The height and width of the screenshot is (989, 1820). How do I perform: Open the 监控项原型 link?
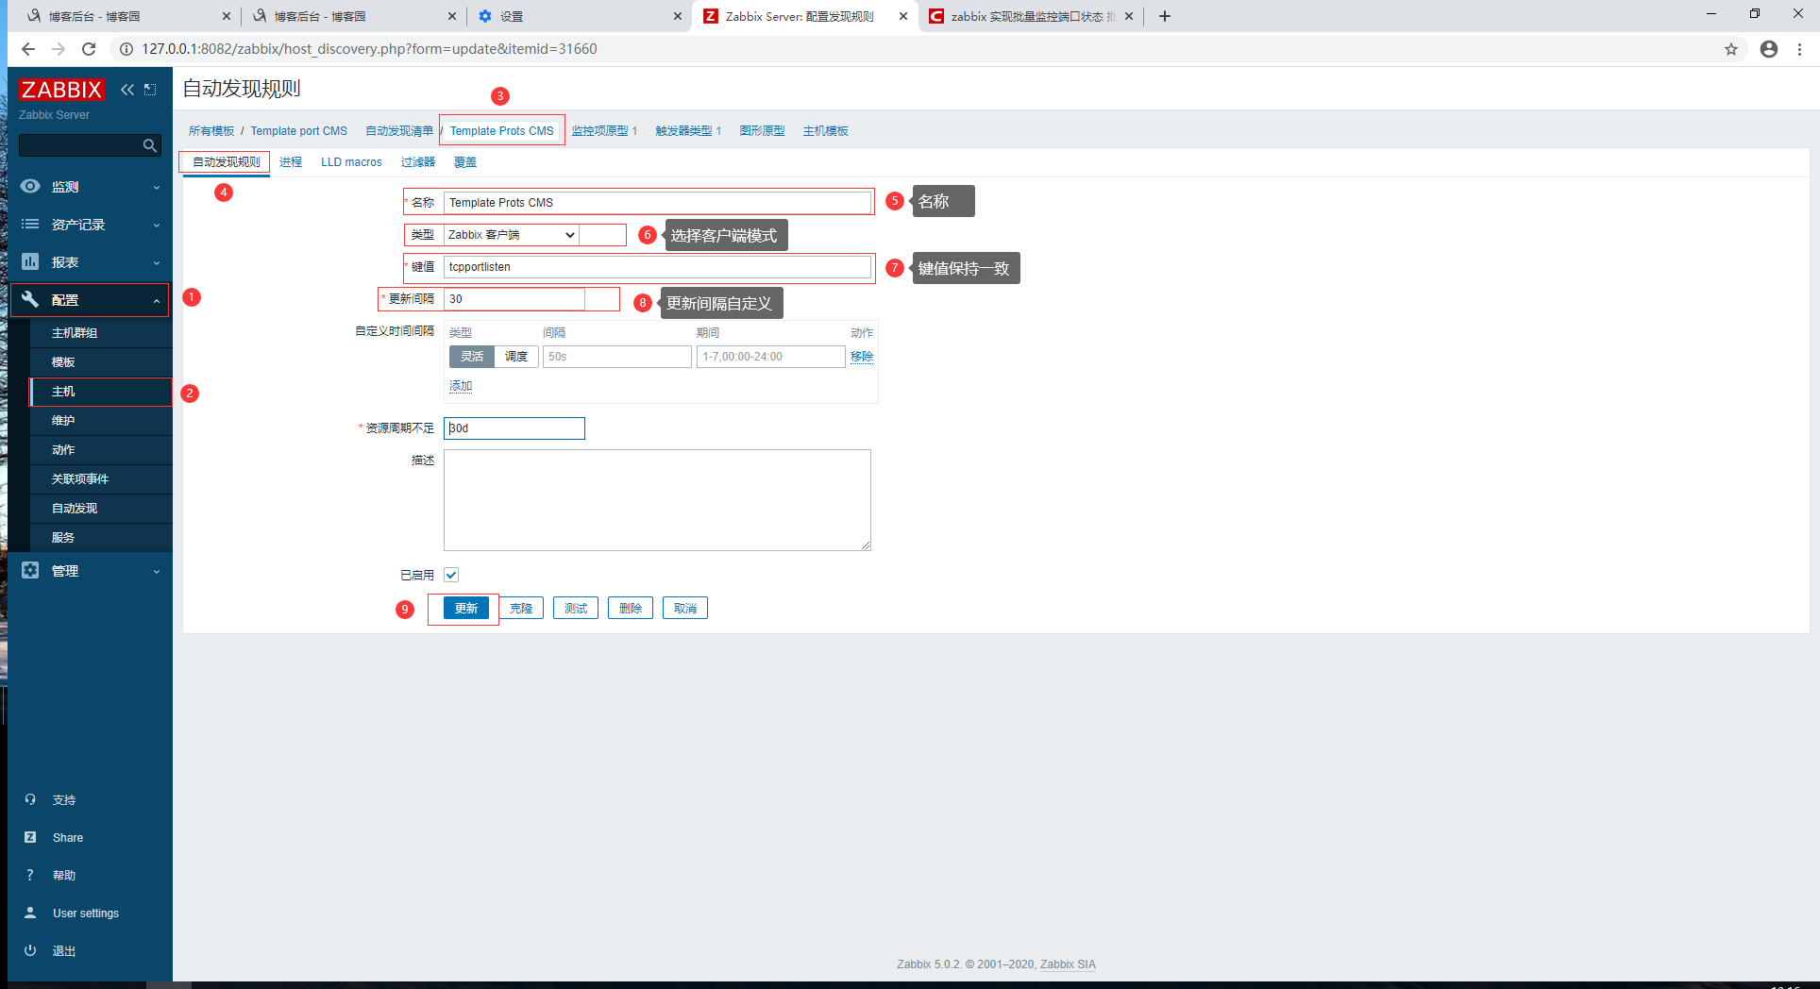point(604,131)
